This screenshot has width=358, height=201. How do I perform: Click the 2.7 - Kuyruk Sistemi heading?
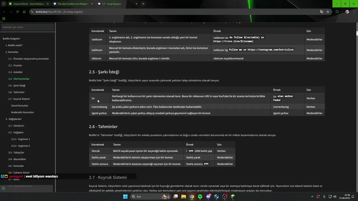(x=108, y=177)
